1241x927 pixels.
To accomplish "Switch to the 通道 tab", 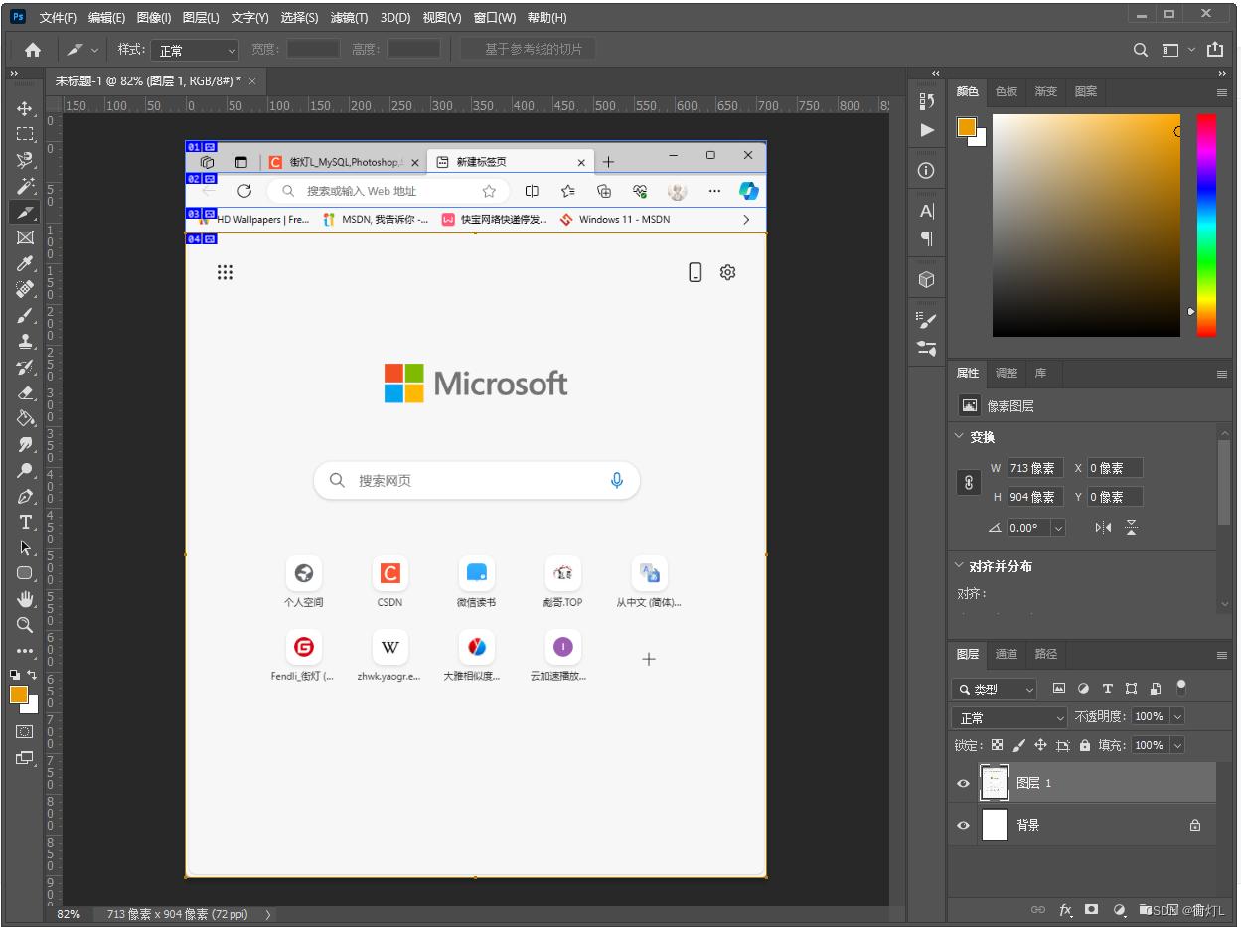I will [x=1007, y=654].
